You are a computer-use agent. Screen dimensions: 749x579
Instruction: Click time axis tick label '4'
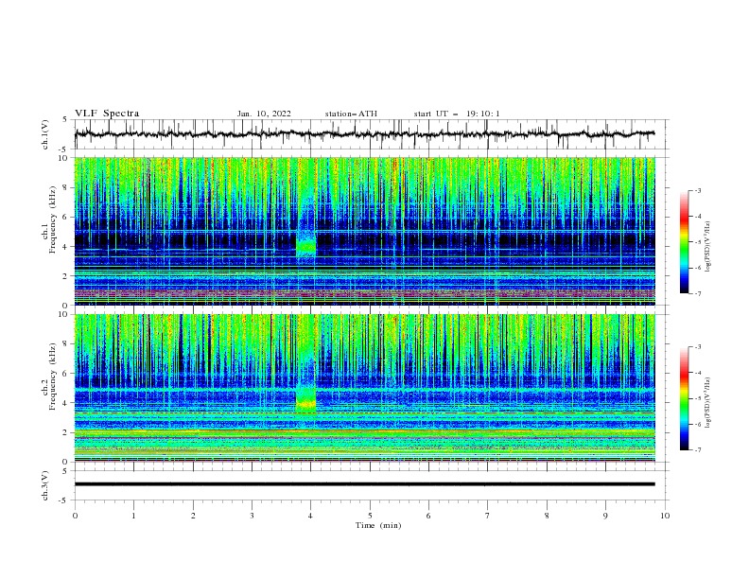[311, 516]
